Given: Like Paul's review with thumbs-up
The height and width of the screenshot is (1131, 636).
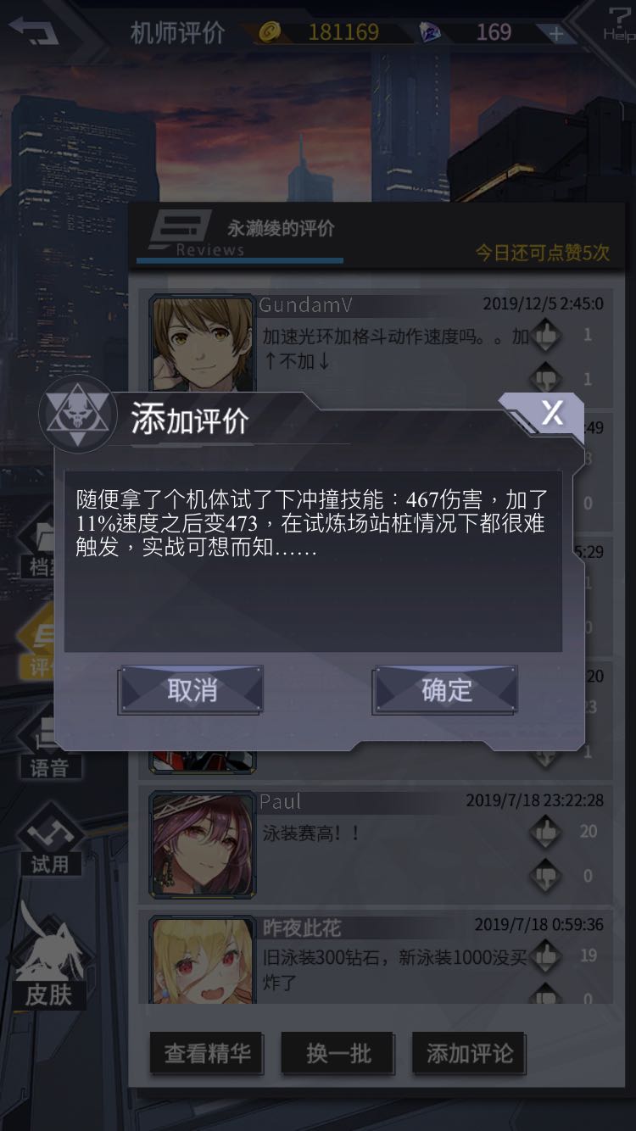Looking at the screenshot, I should (545, 832).
